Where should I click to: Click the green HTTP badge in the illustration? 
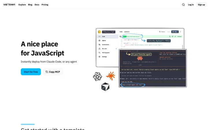125,36
